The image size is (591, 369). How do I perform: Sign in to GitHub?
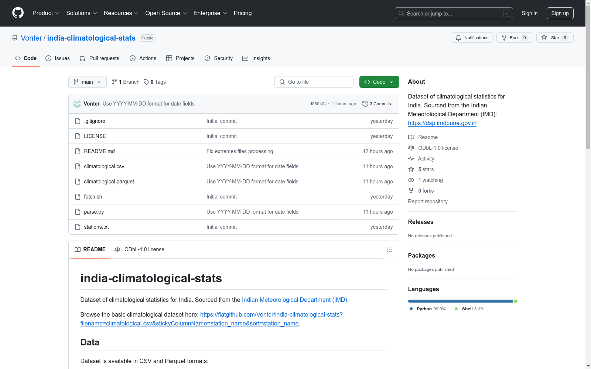click(x=529, y=13)
